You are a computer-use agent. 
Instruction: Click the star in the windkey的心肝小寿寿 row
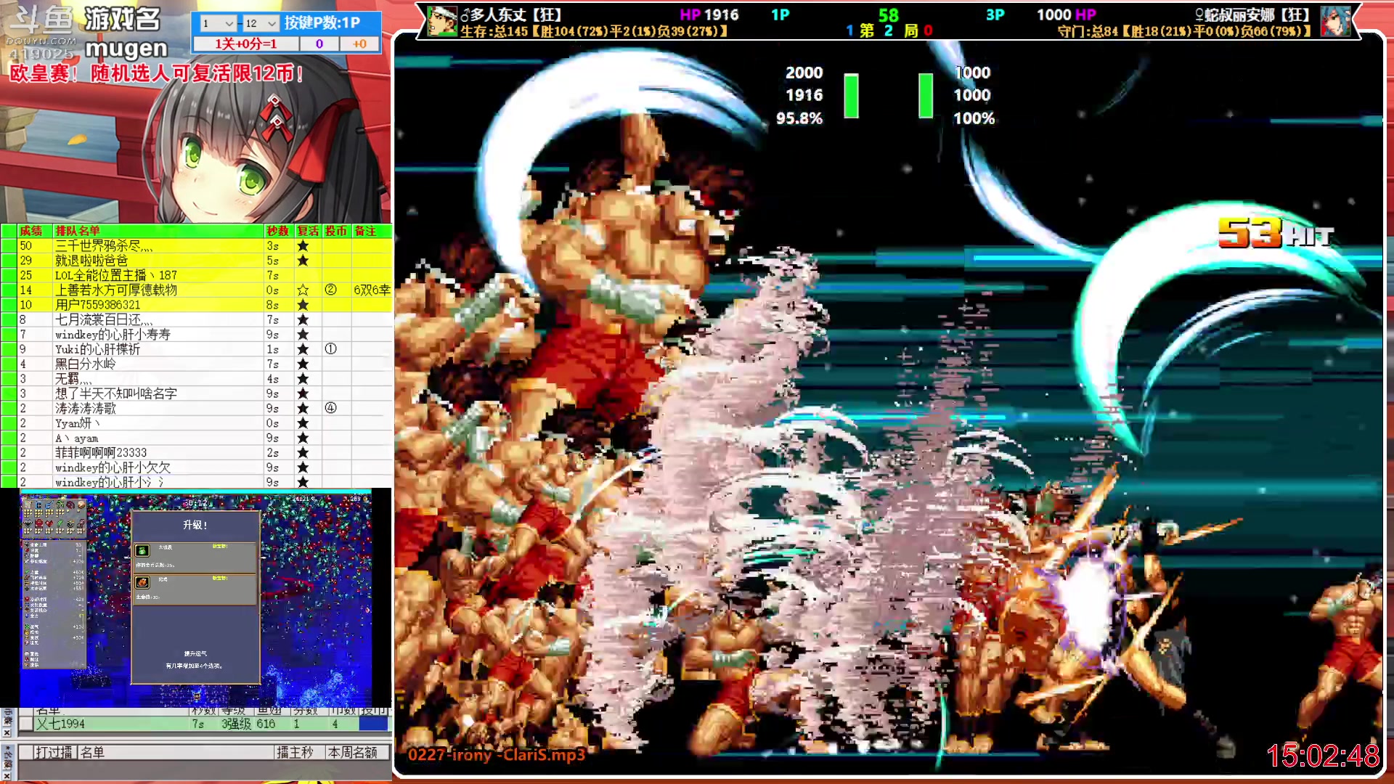303,335
